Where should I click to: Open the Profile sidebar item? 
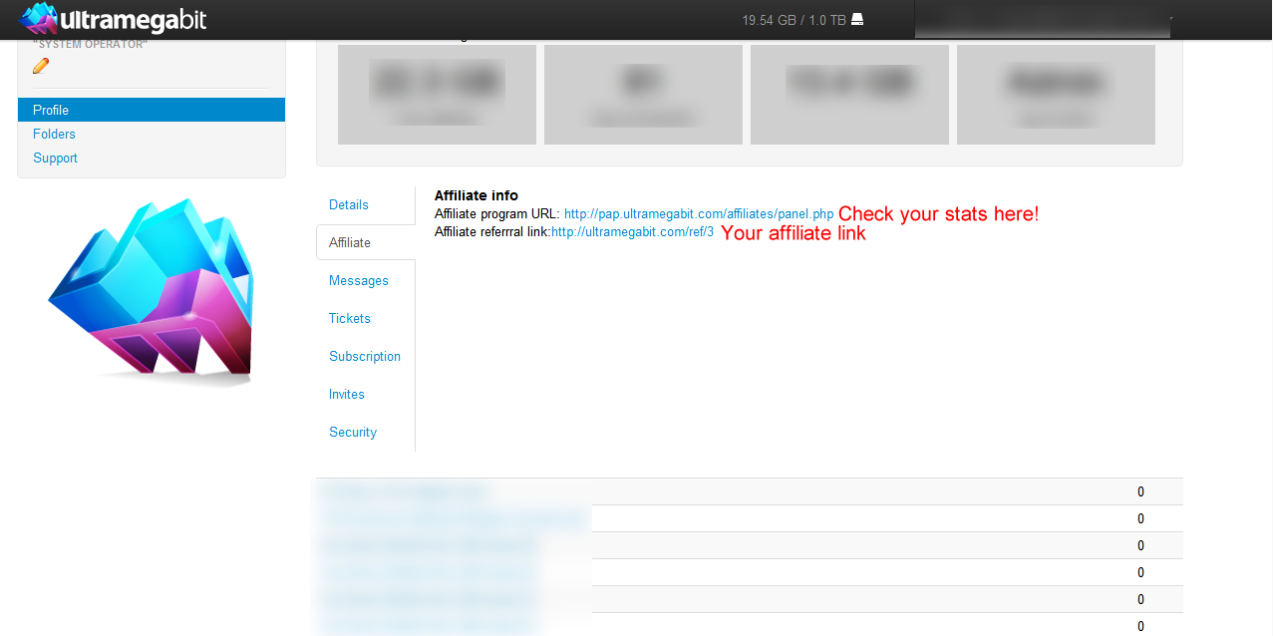coord(152,110)
